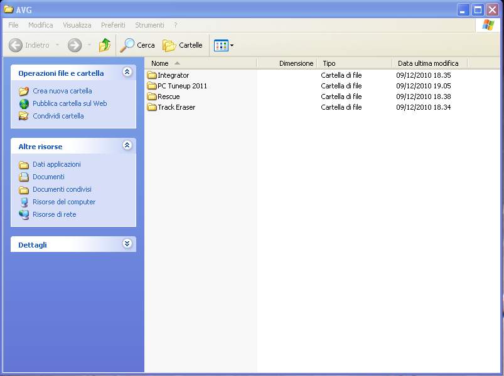The image size is (504, 376).
Task: Click the Pubblica cartella sul Web globe icon
Action: click(24, 103)
